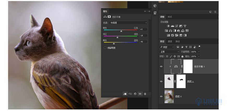Click the 黄色-蓝色 slider handle
Screen dimensions: 227x111
[114, 43]
